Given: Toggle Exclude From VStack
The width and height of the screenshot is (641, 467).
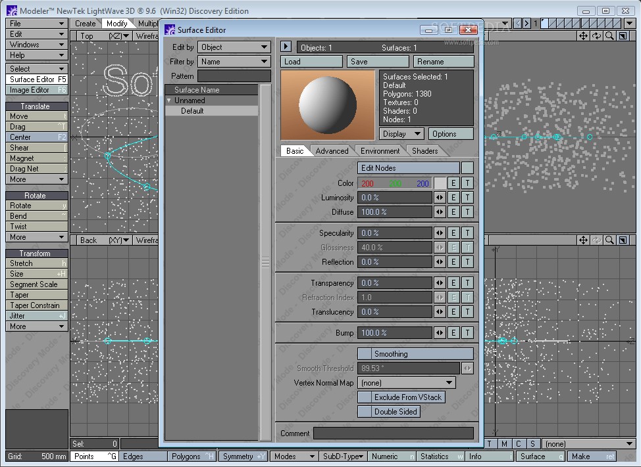Looking at the screenshot, I should (x=401, y=397).
